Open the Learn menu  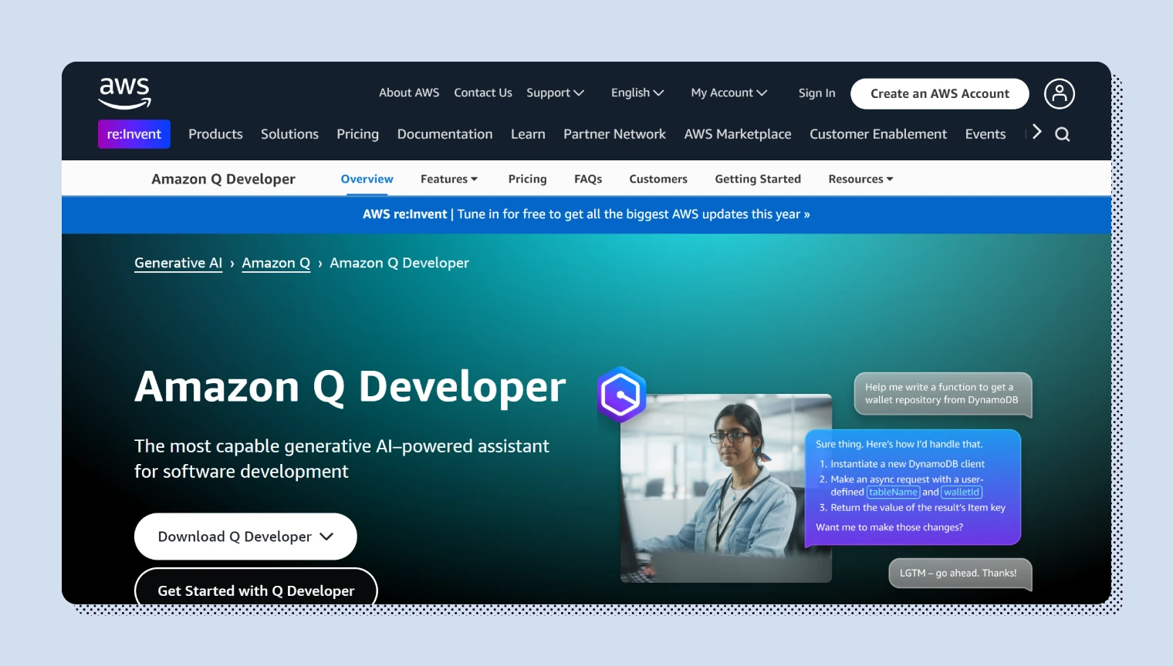pyautogui.click(x=528, y=134)
